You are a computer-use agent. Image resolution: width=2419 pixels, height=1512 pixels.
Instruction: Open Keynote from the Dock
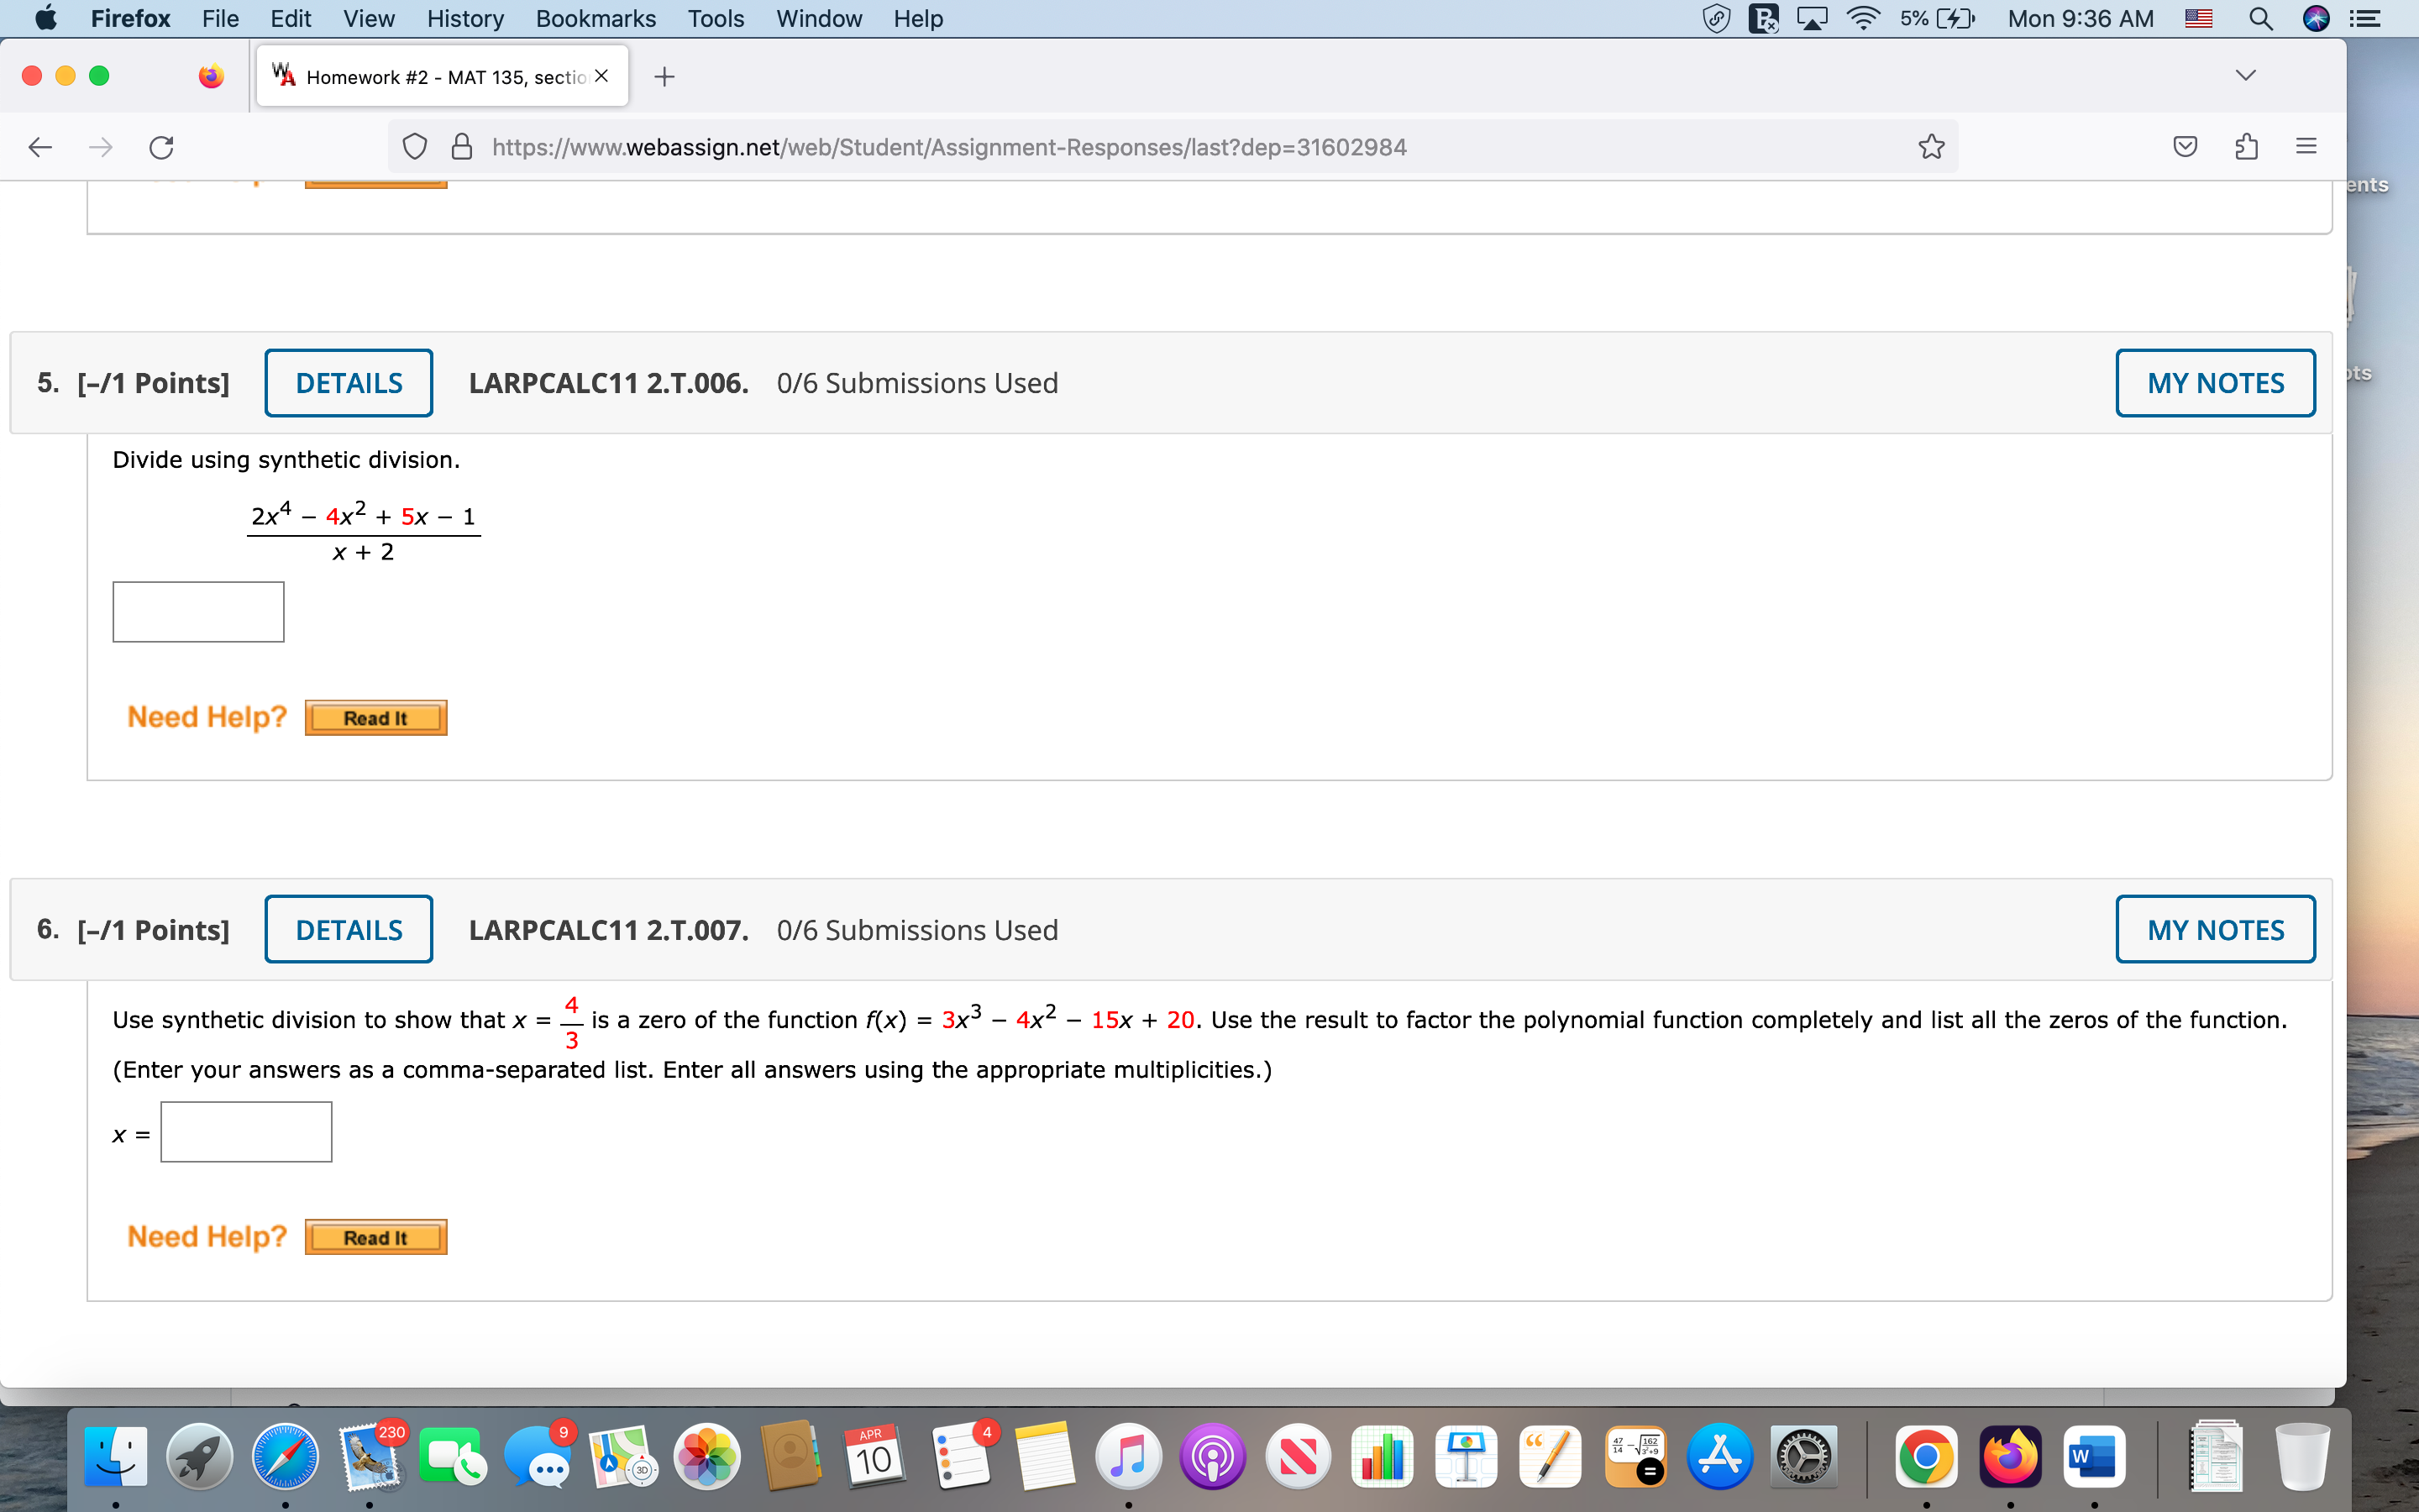(1467, 1457)
